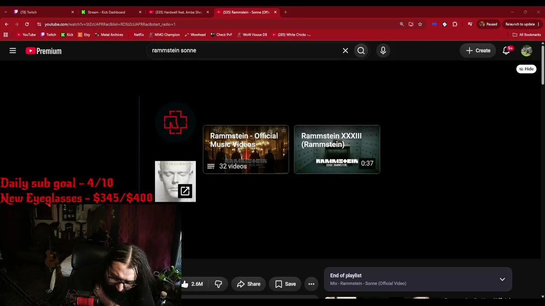Save video to a playlist

285,284
